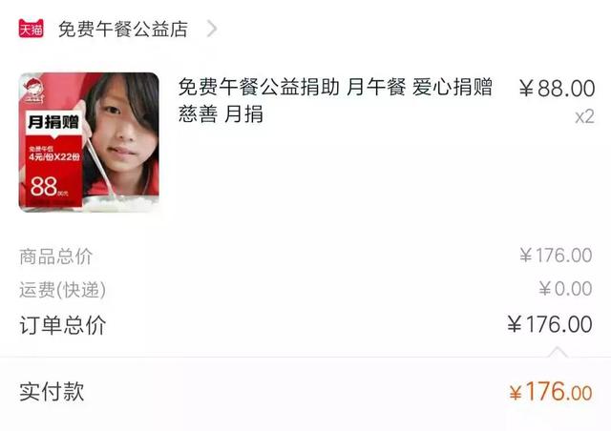Tap the 实付款 actual payment label
Image resolution: width=611 pixels, height=431 pixels.
coord(52,392)
